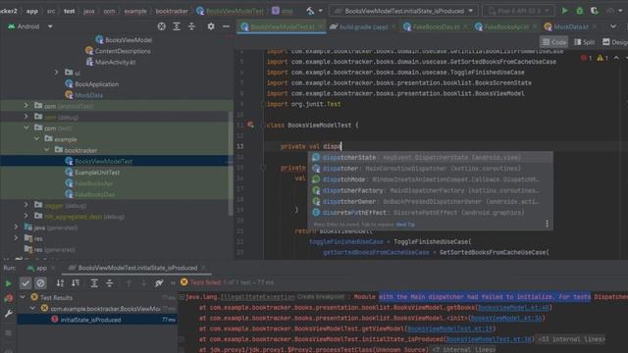Go to next failed test arrow
The height and width of the screenshot is (353, 628).
[x=143, y=283]
